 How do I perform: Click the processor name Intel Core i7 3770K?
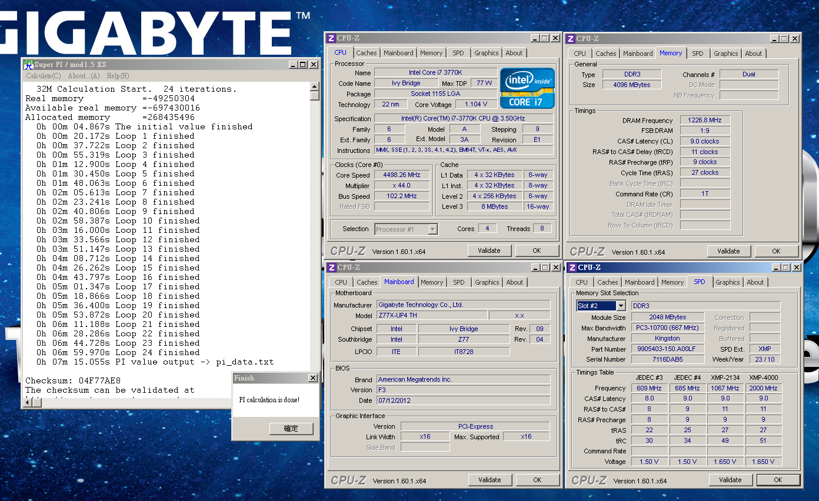click(435, 72)
